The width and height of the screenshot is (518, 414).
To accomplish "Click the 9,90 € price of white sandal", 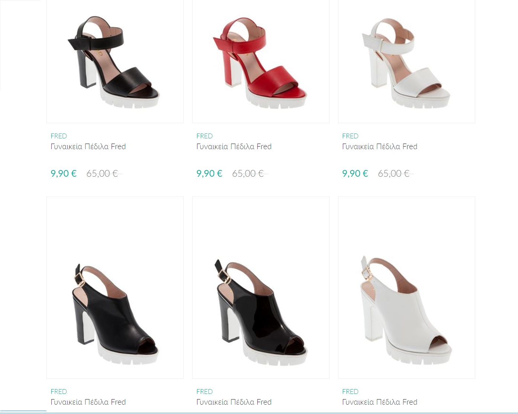I will coord(355,173).
